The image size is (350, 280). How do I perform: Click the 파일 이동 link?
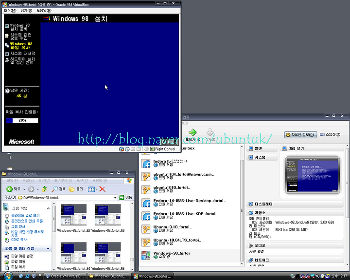[x=18, y=261]
